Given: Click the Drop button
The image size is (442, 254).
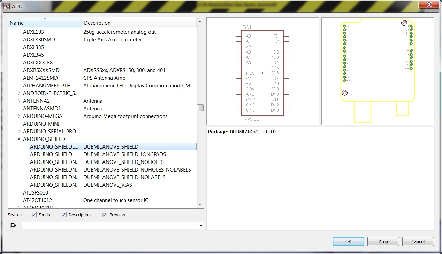Looking at the screenshot, I should tap(383, 241).
